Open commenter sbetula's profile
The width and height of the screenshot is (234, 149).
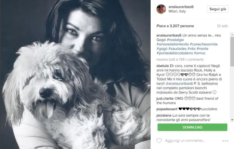pos(163,66)
